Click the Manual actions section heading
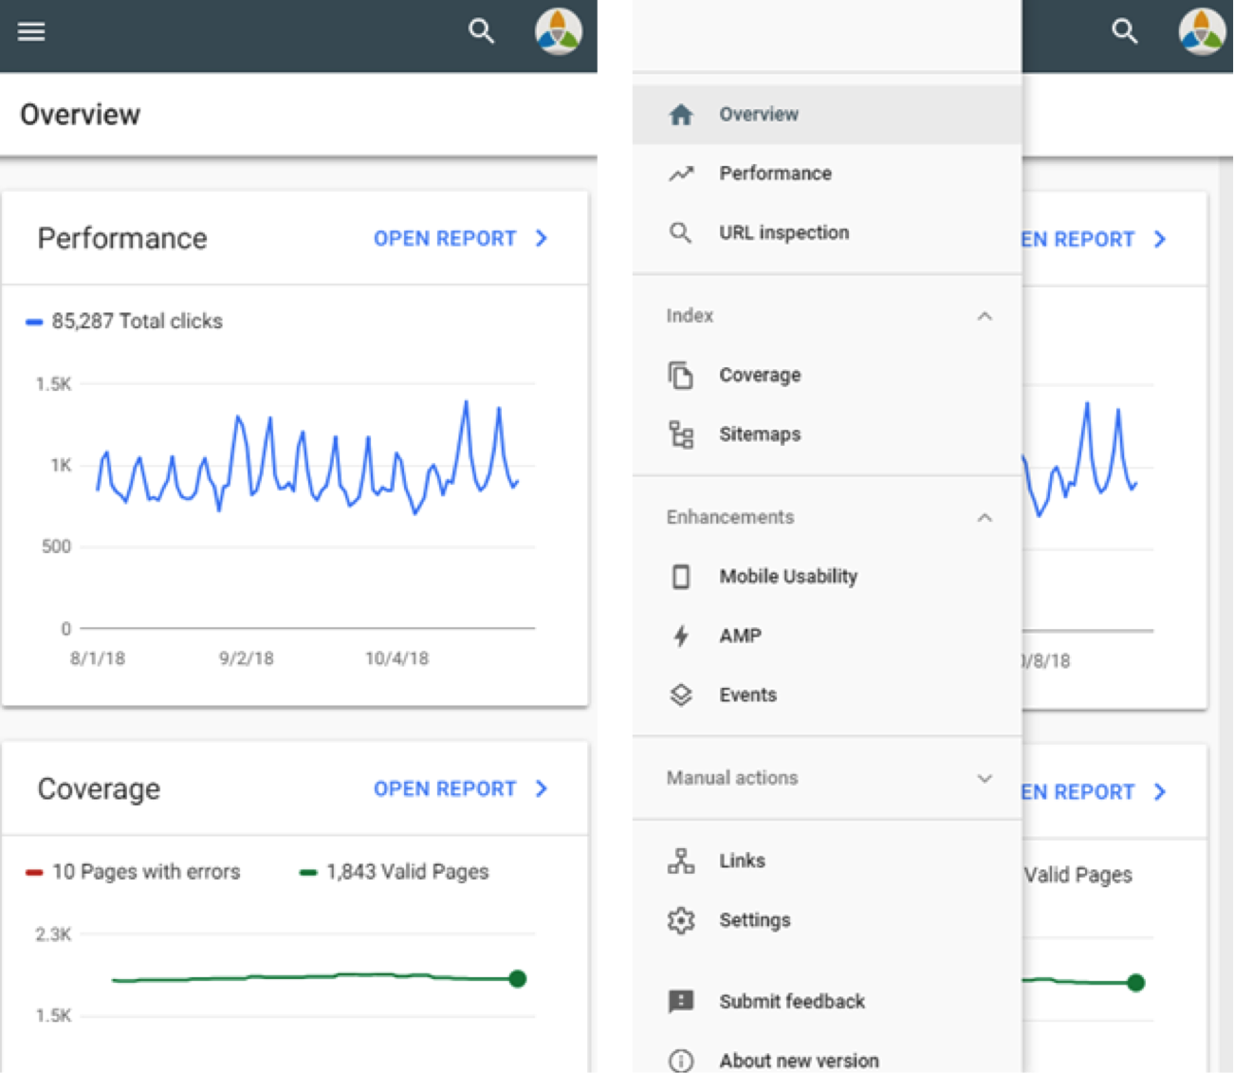Screen dimensions: 1234x1073 [x=731, y=778]
